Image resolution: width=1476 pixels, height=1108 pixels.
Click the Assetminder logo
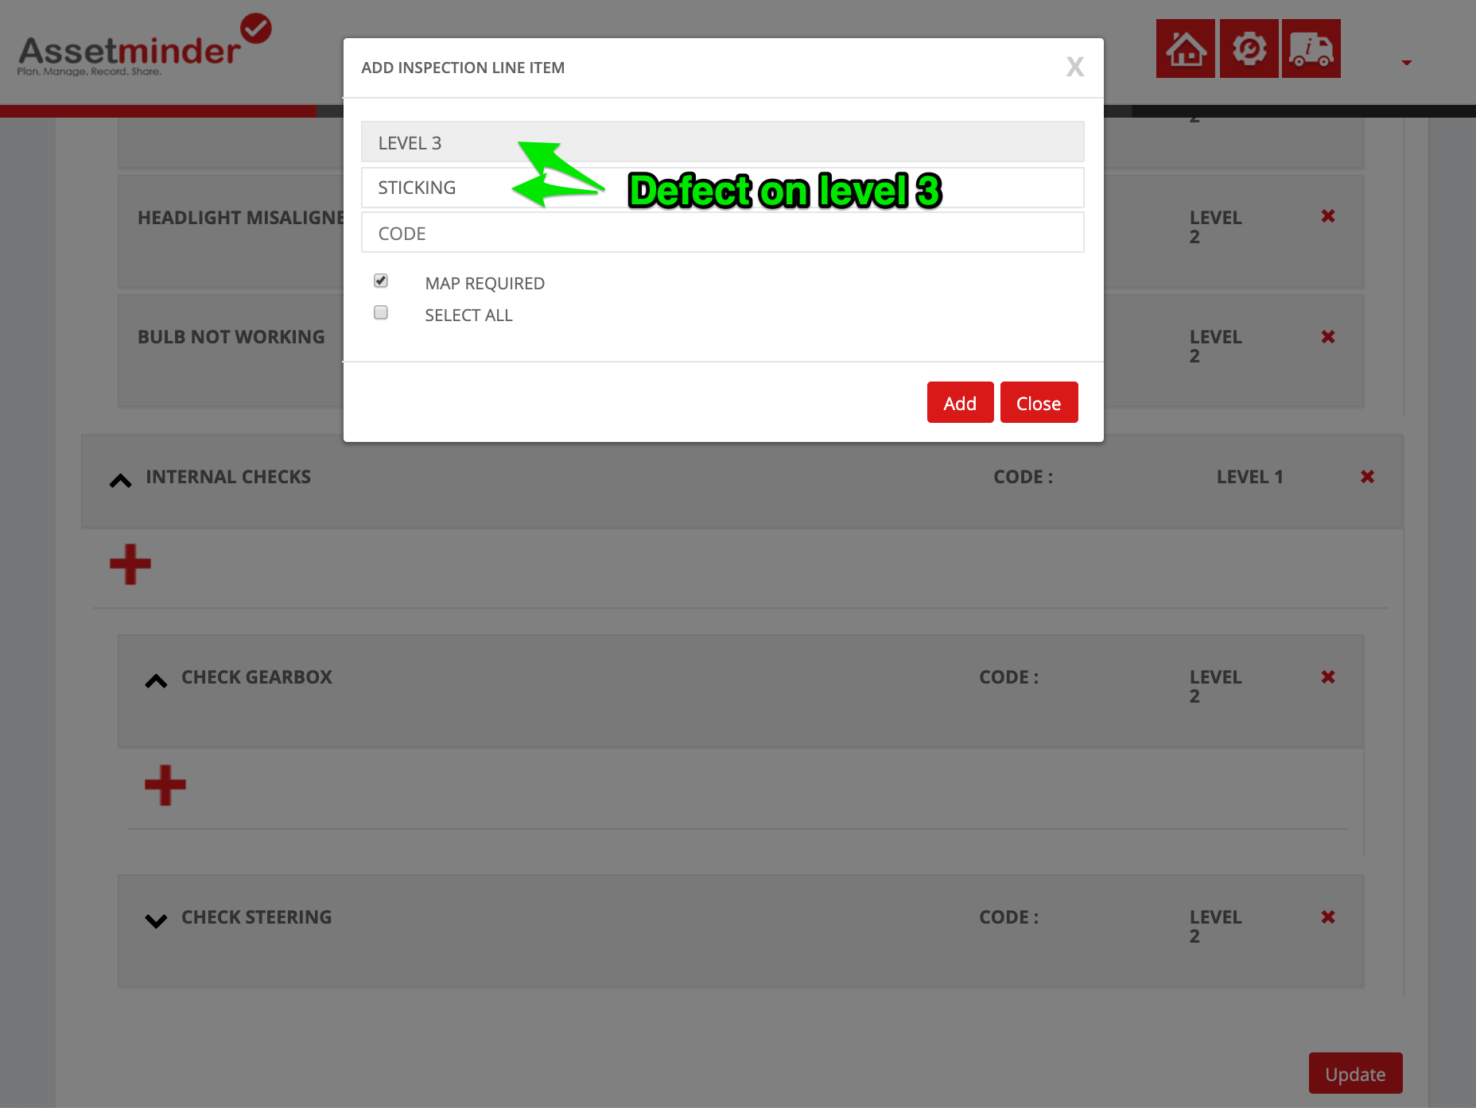[x=144, y=46]
